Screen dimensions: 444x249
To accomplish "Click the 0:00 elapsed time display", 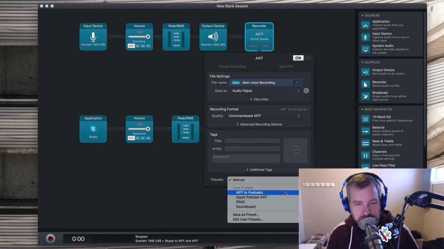I will pos(78,239).
